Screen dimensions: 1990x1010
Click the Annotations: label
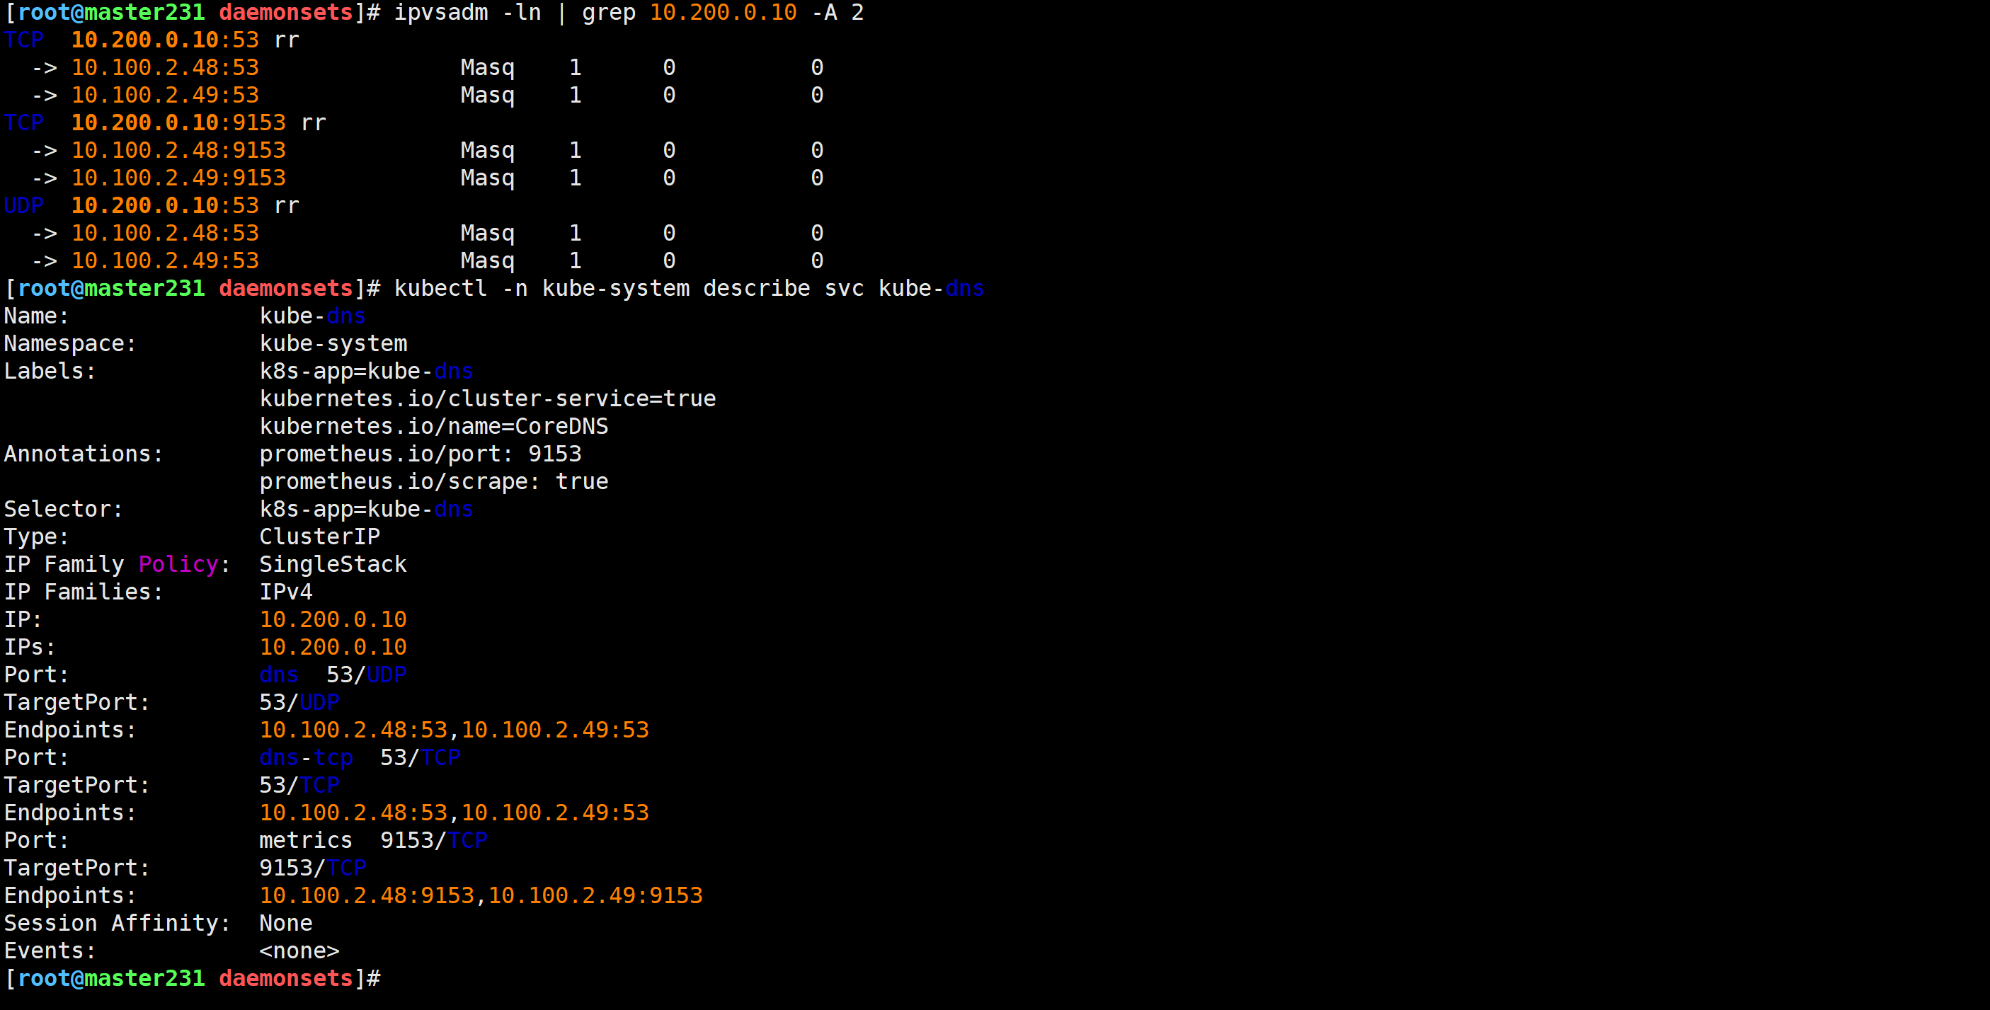pyautogui.click(x=84, y=454)
